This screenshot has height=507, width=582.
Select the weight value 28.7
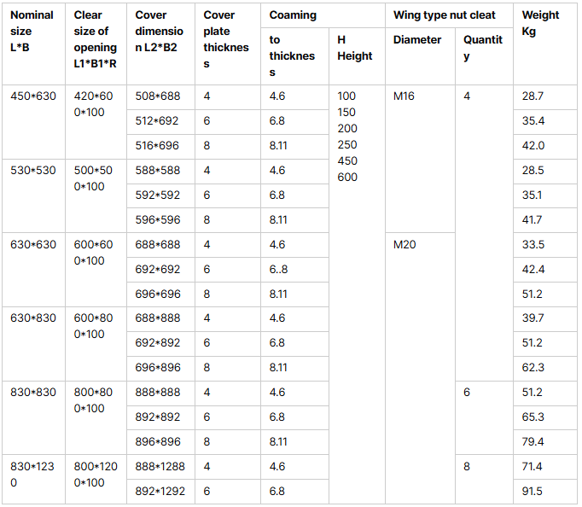coord(533,96)
